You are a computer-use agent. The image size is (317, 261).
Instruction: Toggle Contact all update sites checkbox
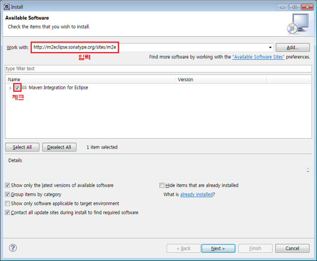tap(7, 213)
